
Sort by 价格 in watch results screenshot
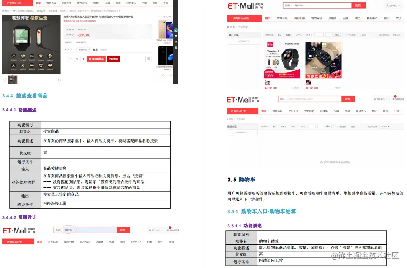pos(309,35)
